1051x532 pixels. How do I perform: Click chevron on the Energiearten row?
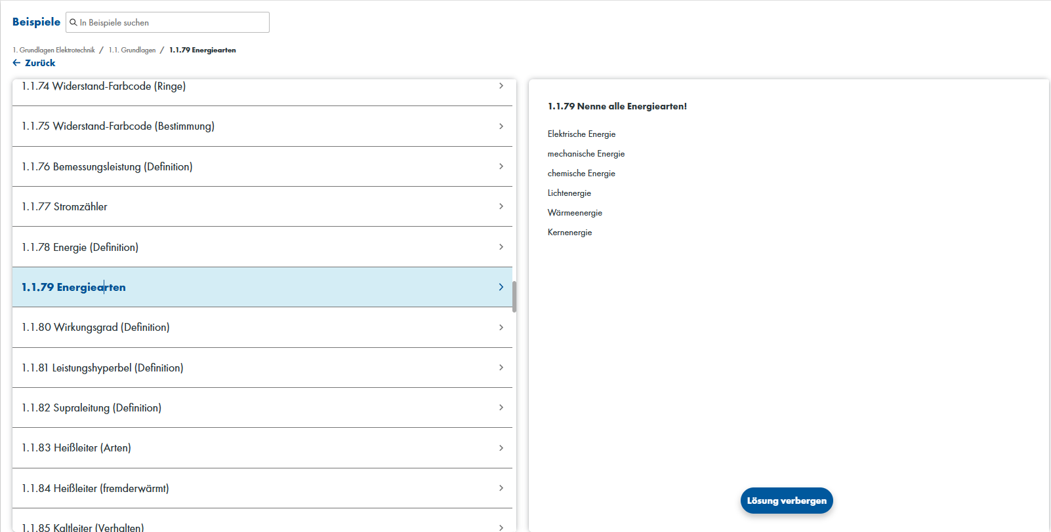click(501, 287)
